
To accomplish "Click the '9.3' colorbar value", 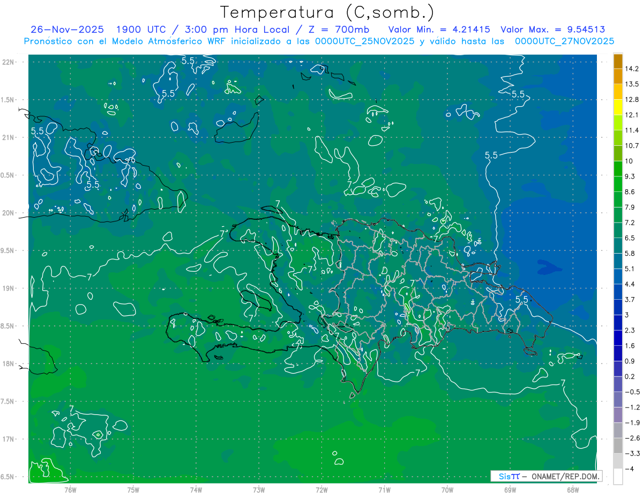I will point(630,176).
